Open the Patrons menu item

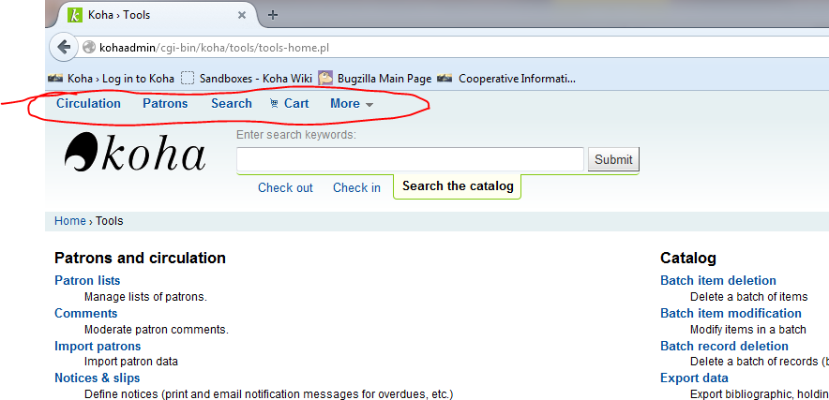point(165,104)
